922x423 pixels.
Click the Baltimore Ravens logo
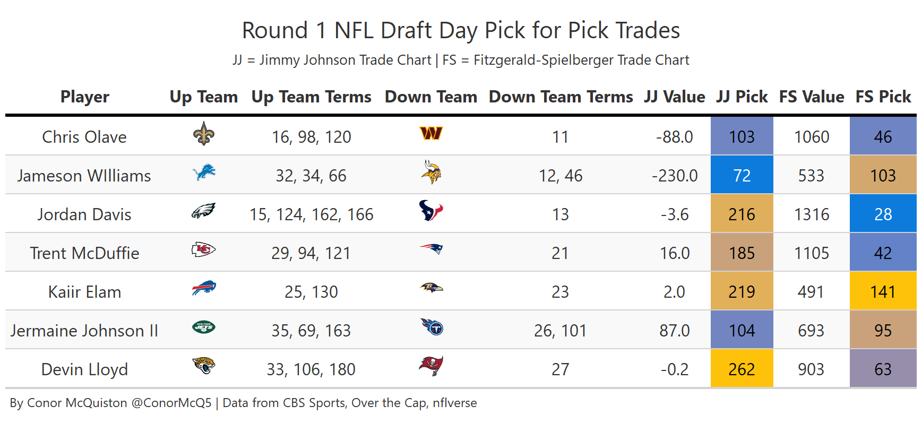(x=431, y=288)
